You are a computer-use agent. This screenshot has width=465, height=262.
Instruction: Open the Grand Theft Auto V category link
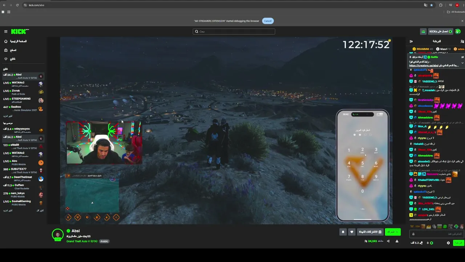coord(82,241)
